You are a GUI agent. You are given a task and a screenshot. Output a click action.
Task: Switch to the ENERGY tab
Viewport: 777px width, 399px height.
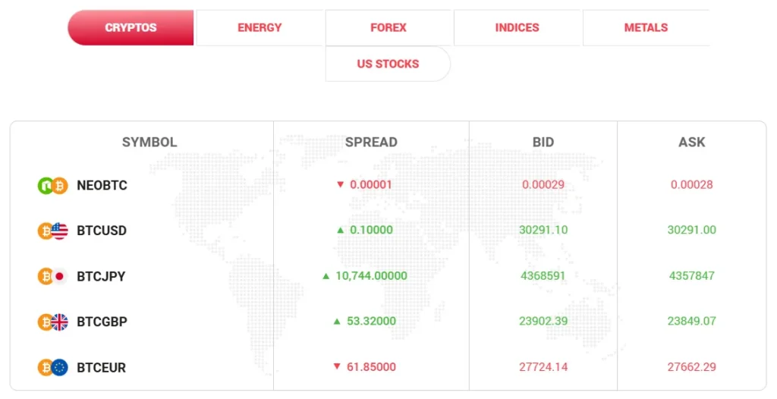pyautogui.click(x=260, y=28)
